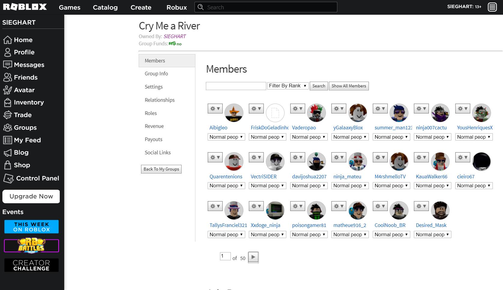Screen dimensions: 503x290
Task: Click the Groups icon in sidebar
Action: pos(8,128)
